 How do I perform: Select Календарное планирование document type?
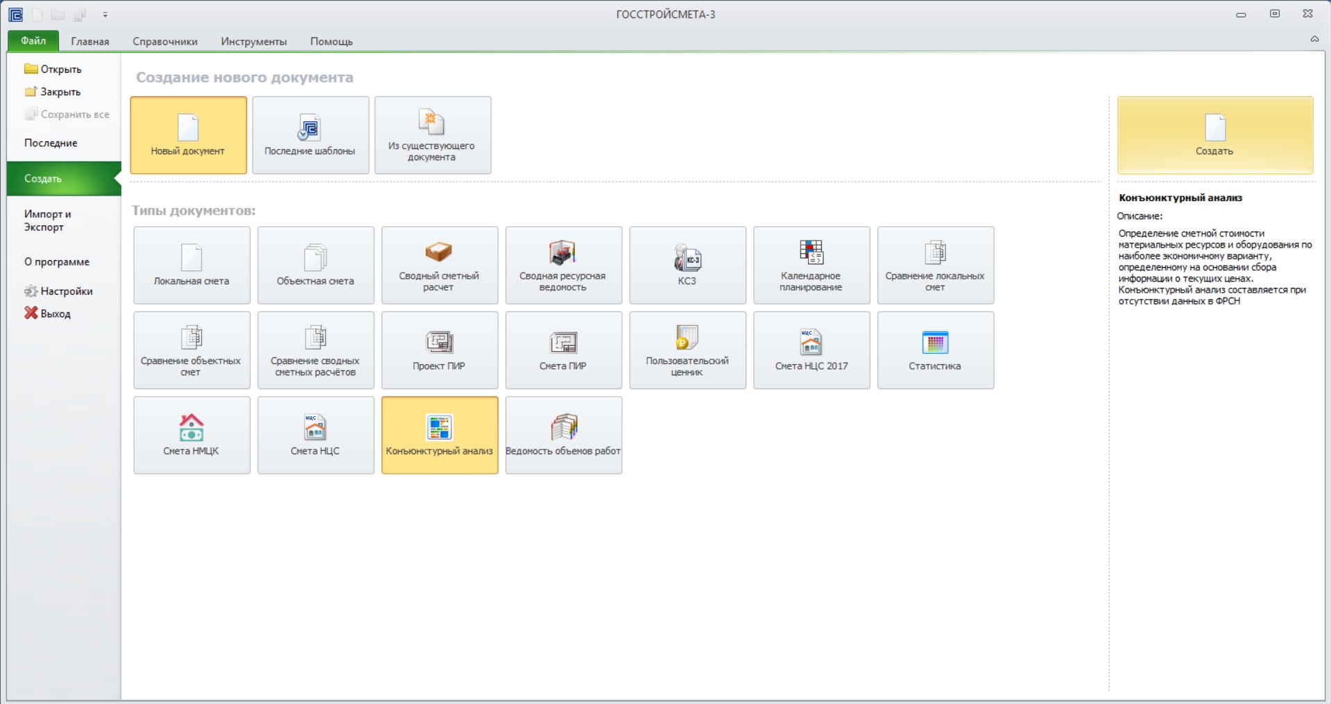click(x=812, y=265)
